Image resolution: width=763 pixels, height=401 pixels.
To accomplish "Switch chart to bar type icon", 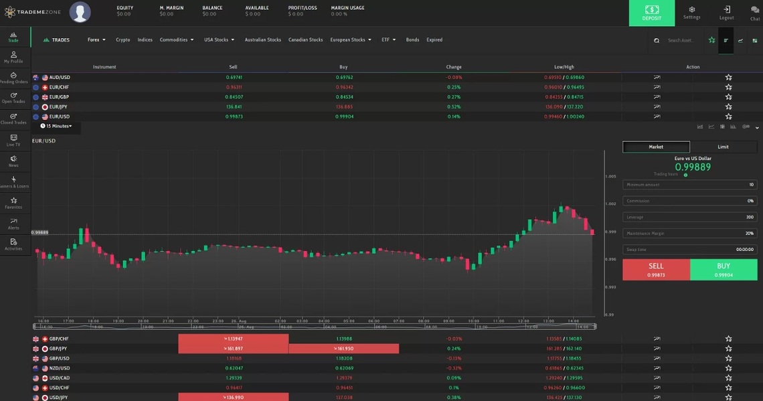I will tap(733, 127).
